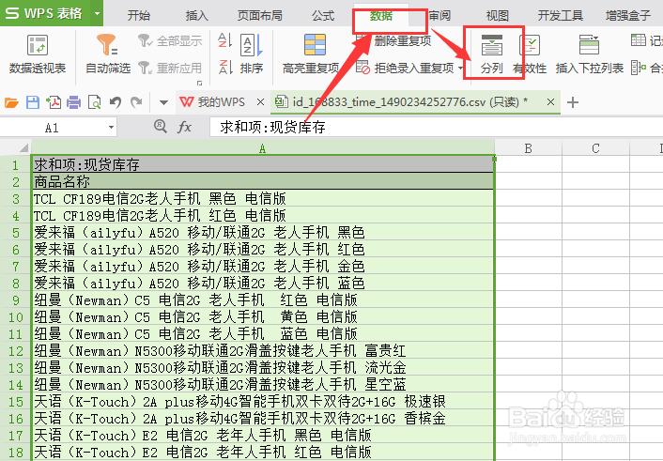Redo the last action

[136, 102]
